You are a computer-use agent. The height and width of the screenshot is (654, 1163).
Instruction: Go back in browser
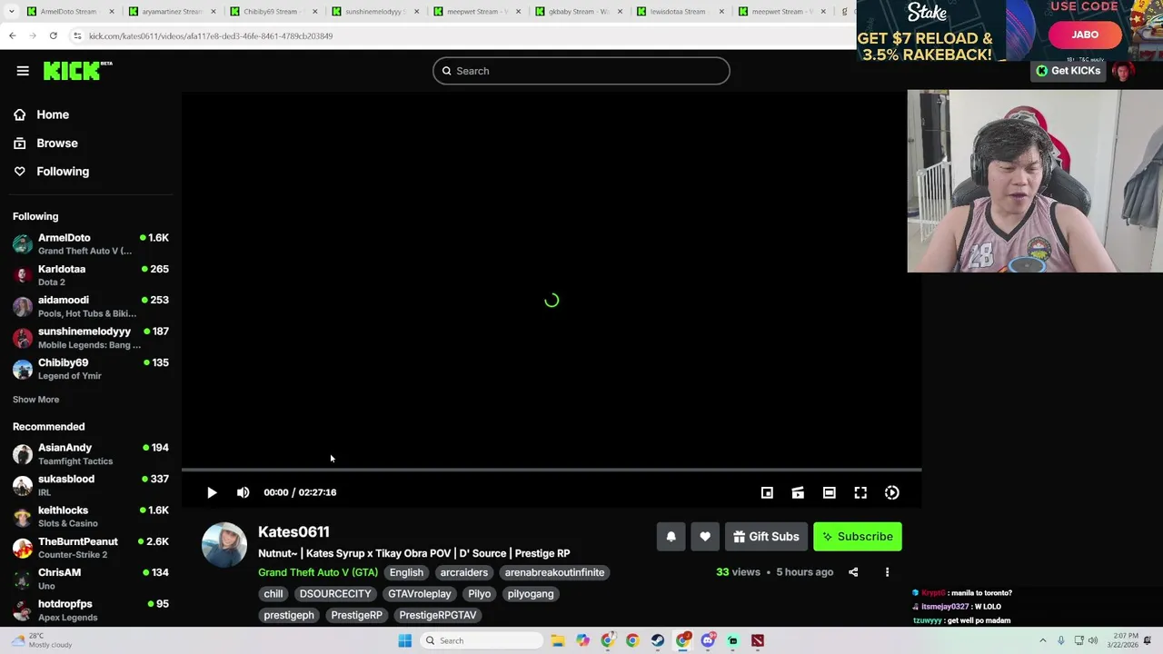[13, 35]
